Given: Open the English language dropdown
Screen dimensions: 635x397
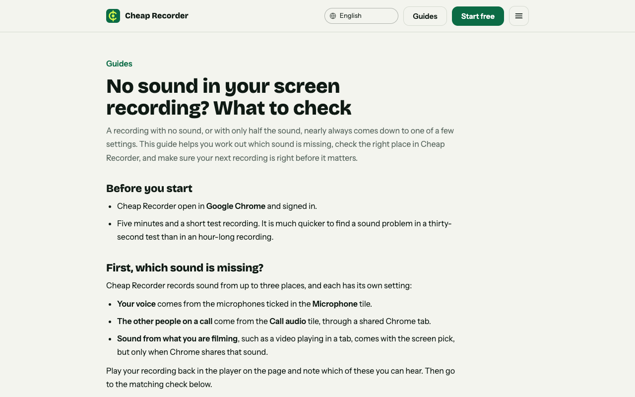Looking at the screenshot, I should click(x=361, y=16).
